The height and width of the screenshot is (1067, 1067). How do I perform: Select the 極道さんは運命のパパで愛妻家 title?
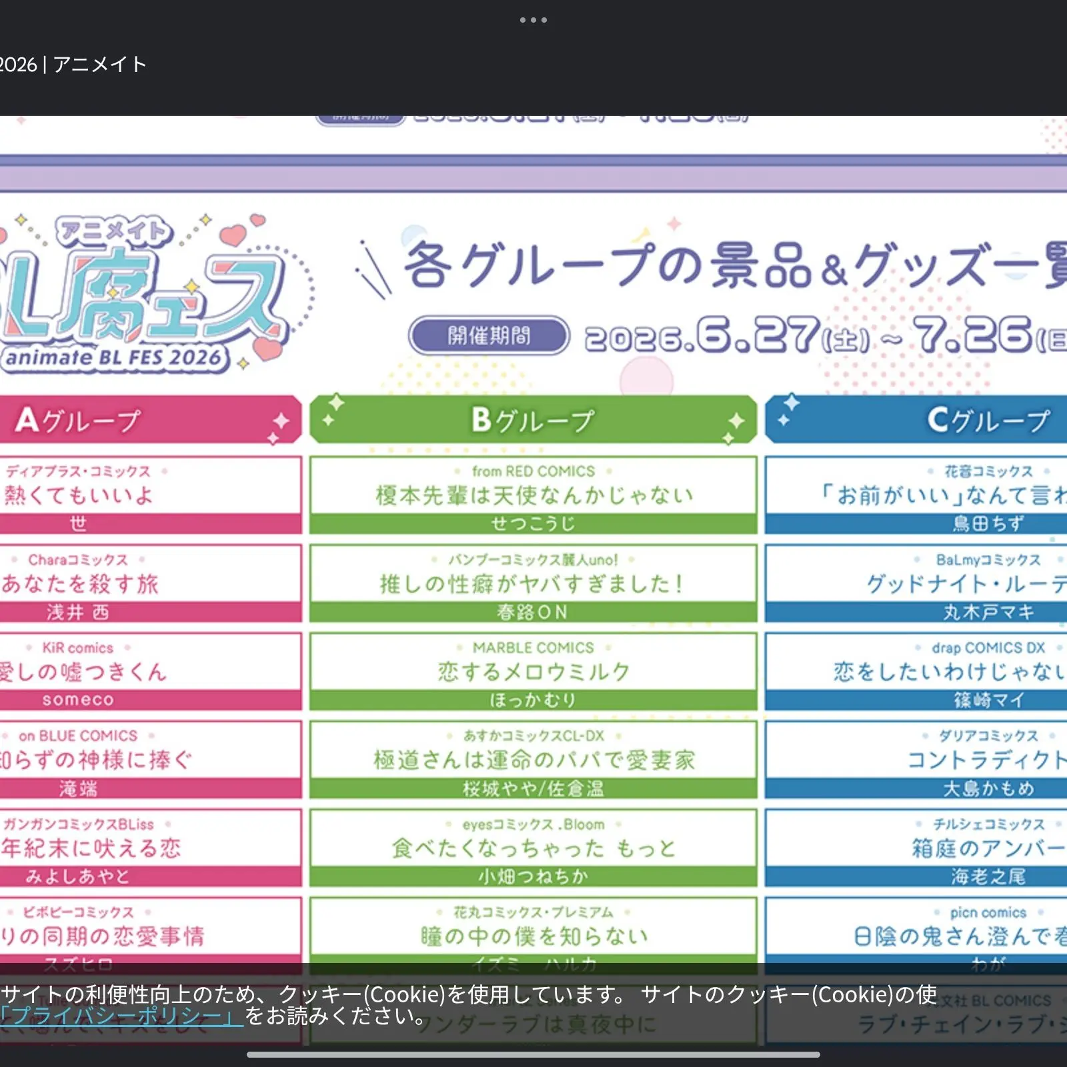(x=534, y=760)
